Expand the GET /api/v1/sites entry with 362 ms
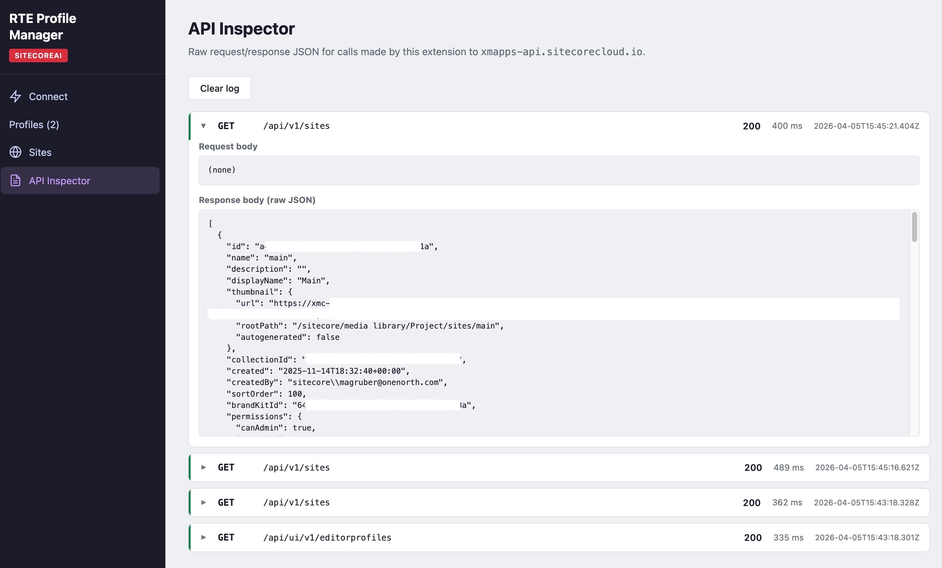Screen dimensions: 942x568 tap(204, 503)
